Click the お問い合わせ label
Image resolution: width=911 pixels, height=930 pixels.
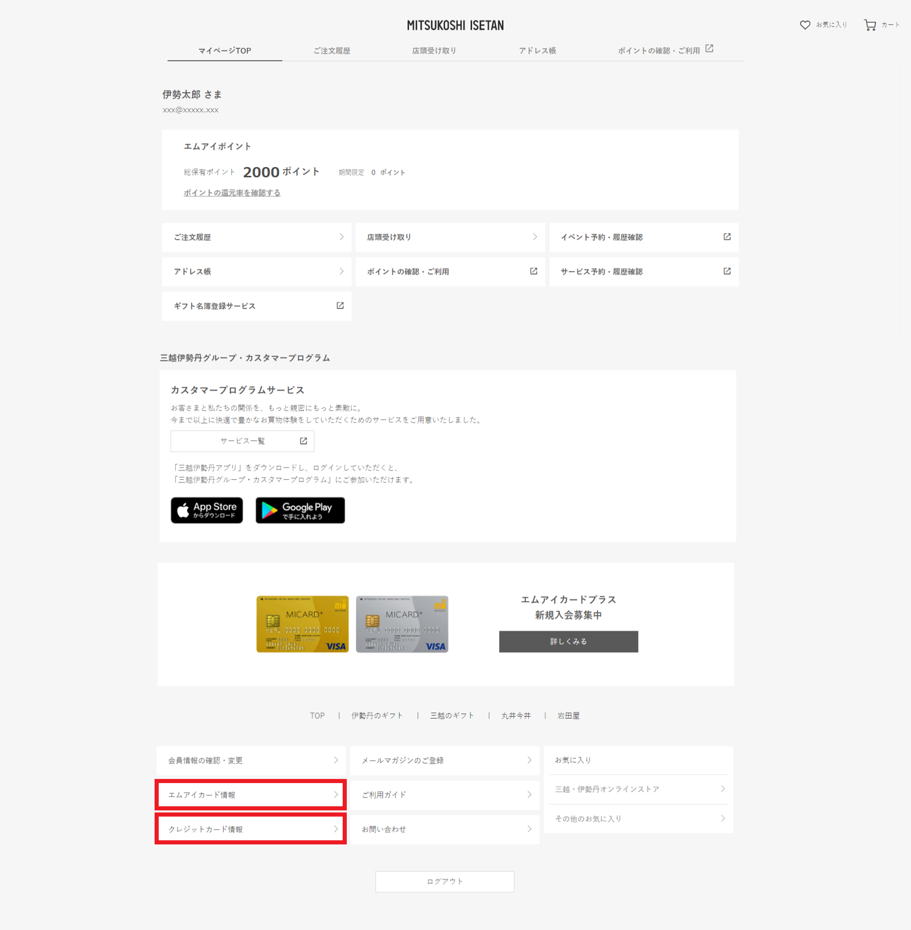384,829
